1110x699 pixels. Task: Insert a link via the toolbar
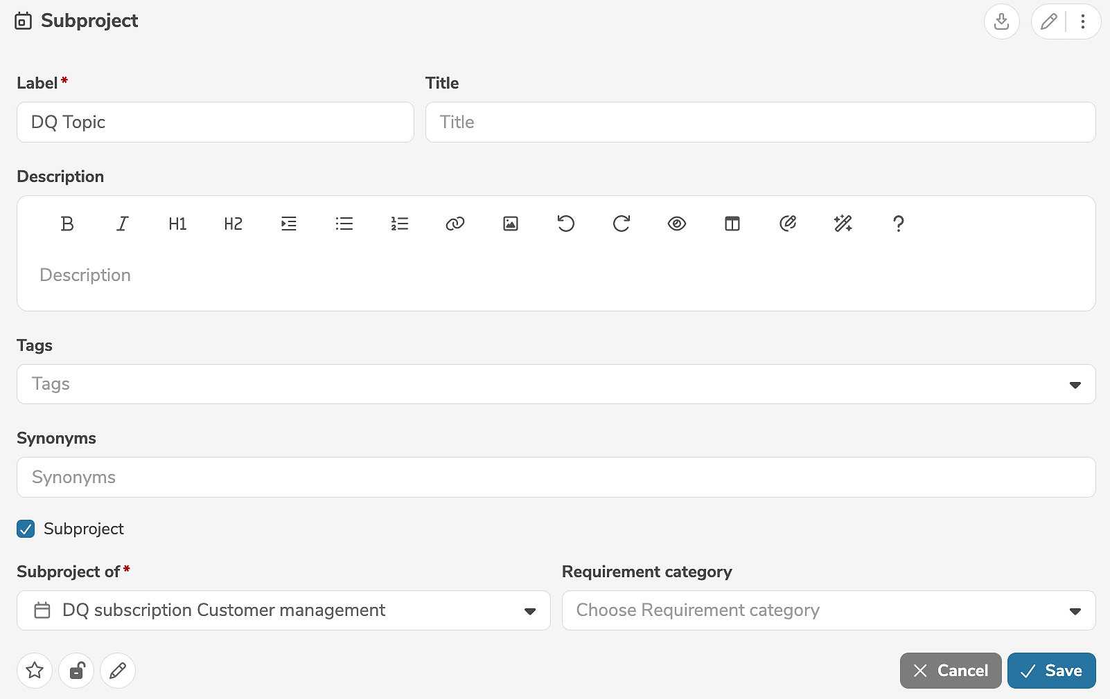[455, 224]
